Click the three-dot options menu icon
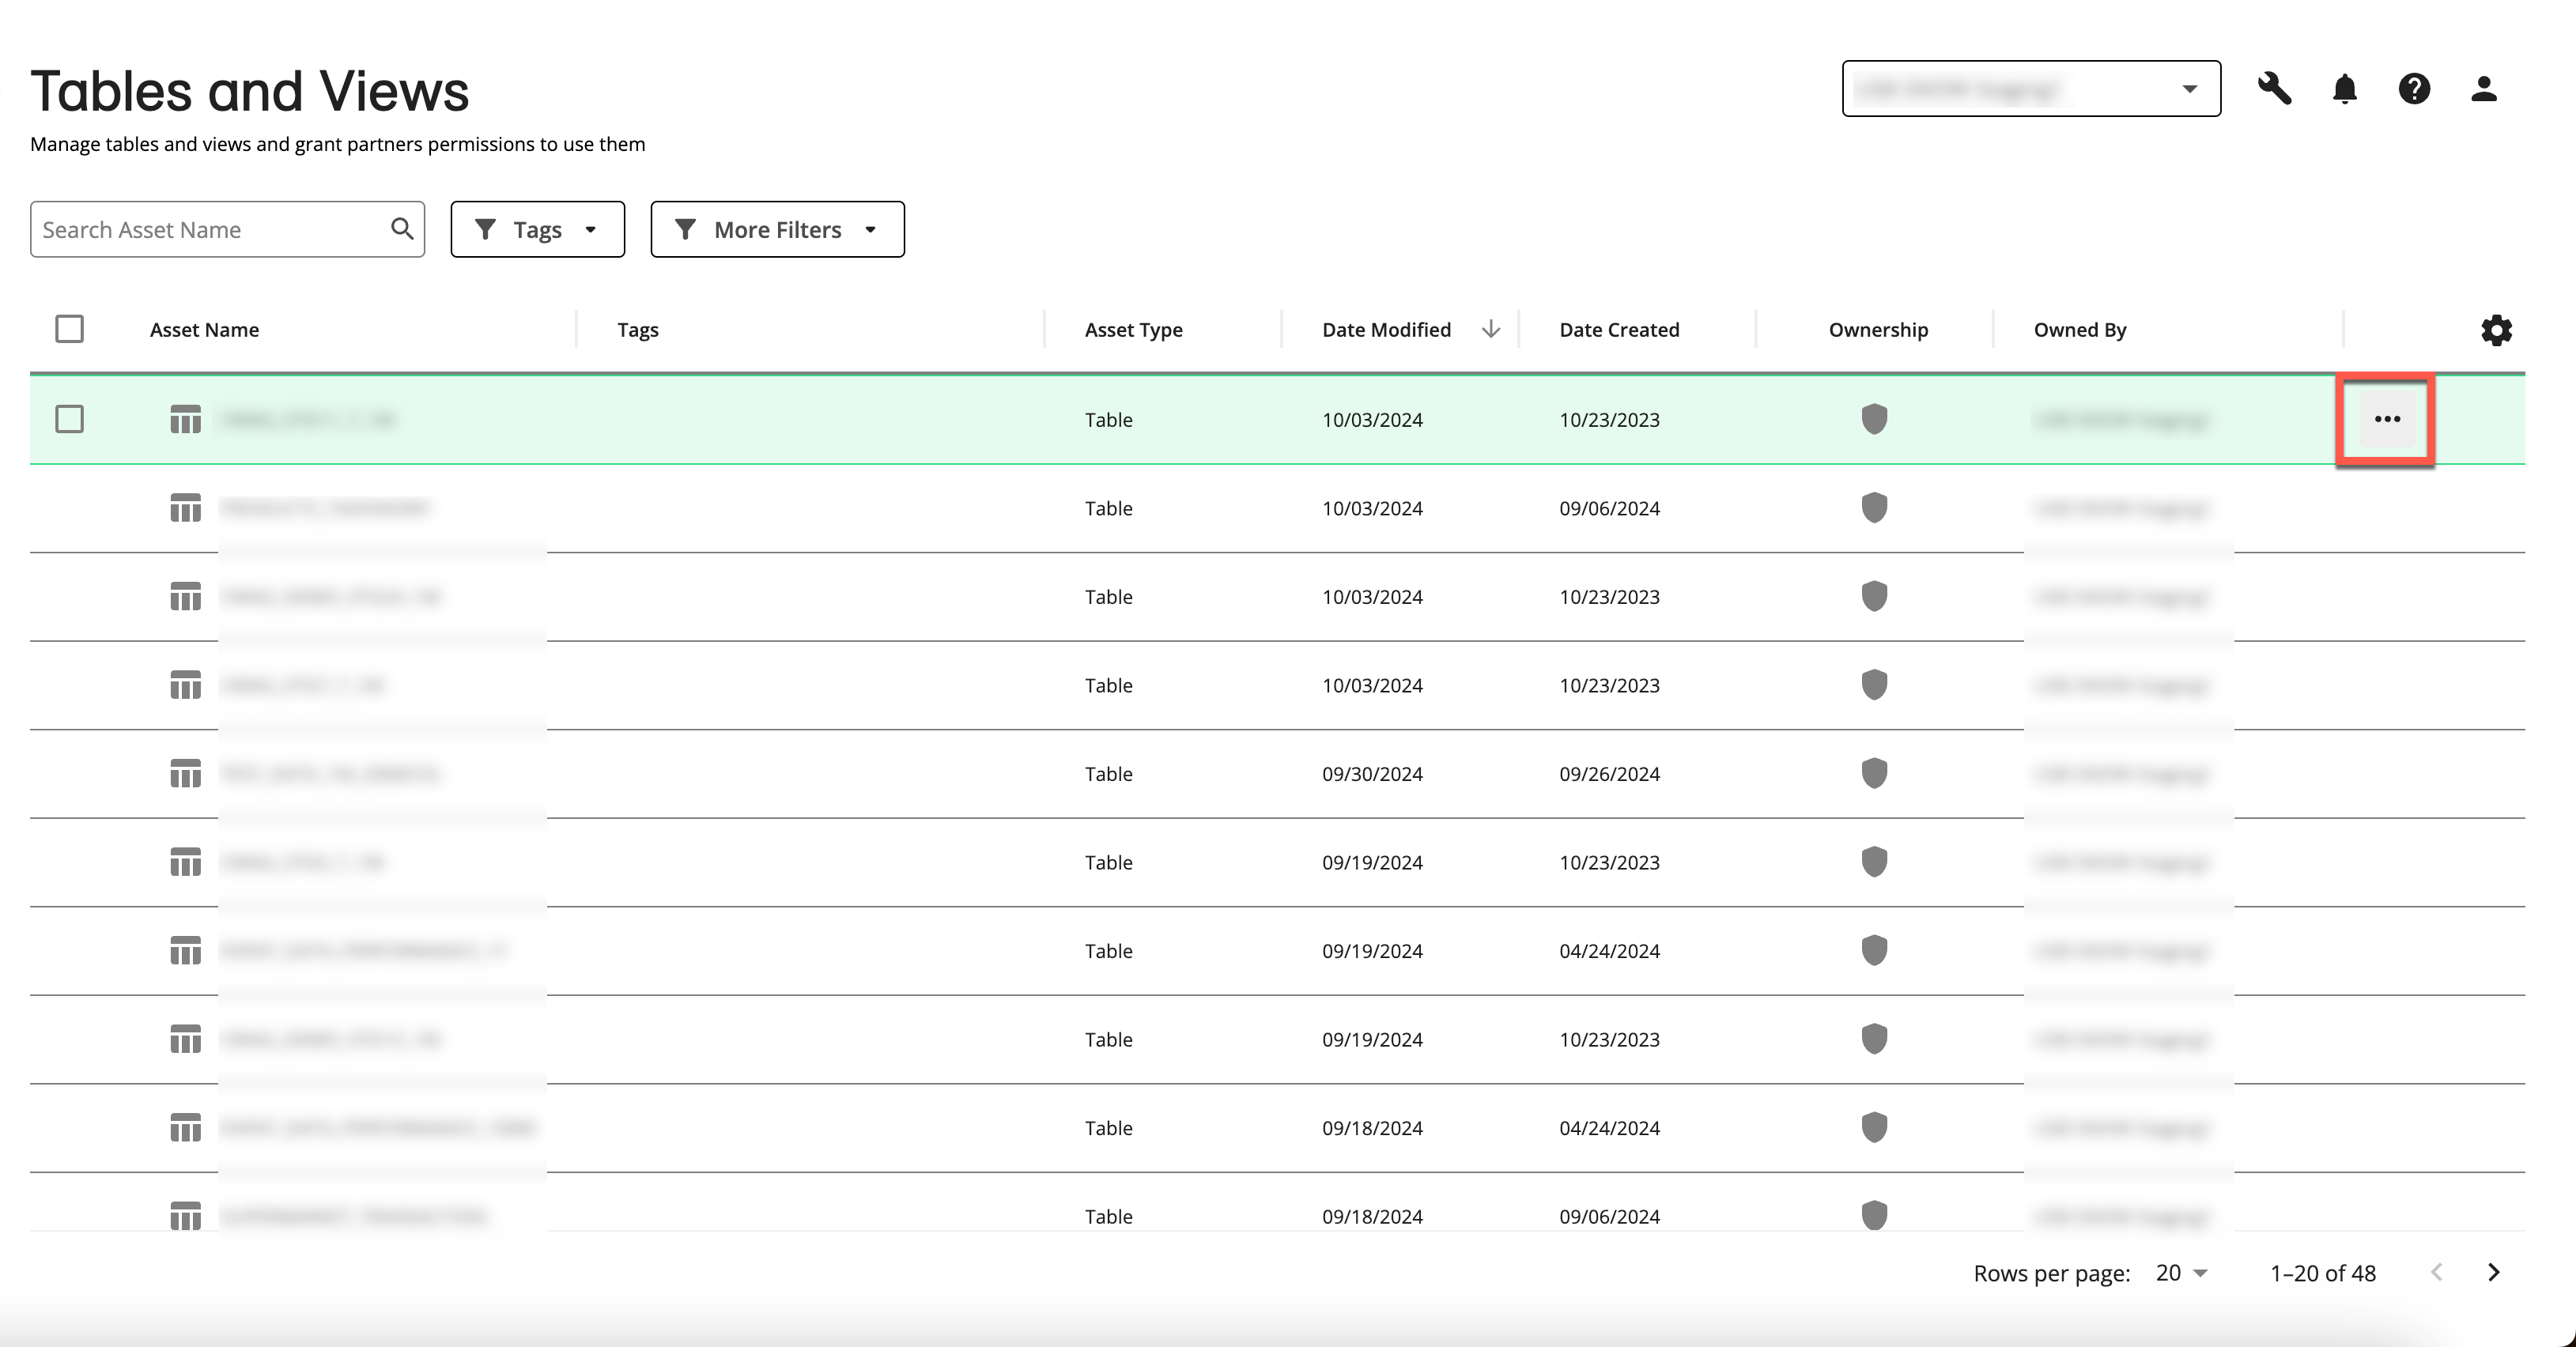The height and width of the screenshot is (1347, 2576). (x=2387, y=419)
